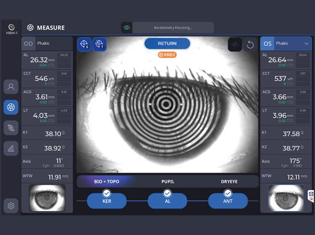
Task: Toggle the KER checkmark
Action: pyautogui.click(x=107, y=194)
